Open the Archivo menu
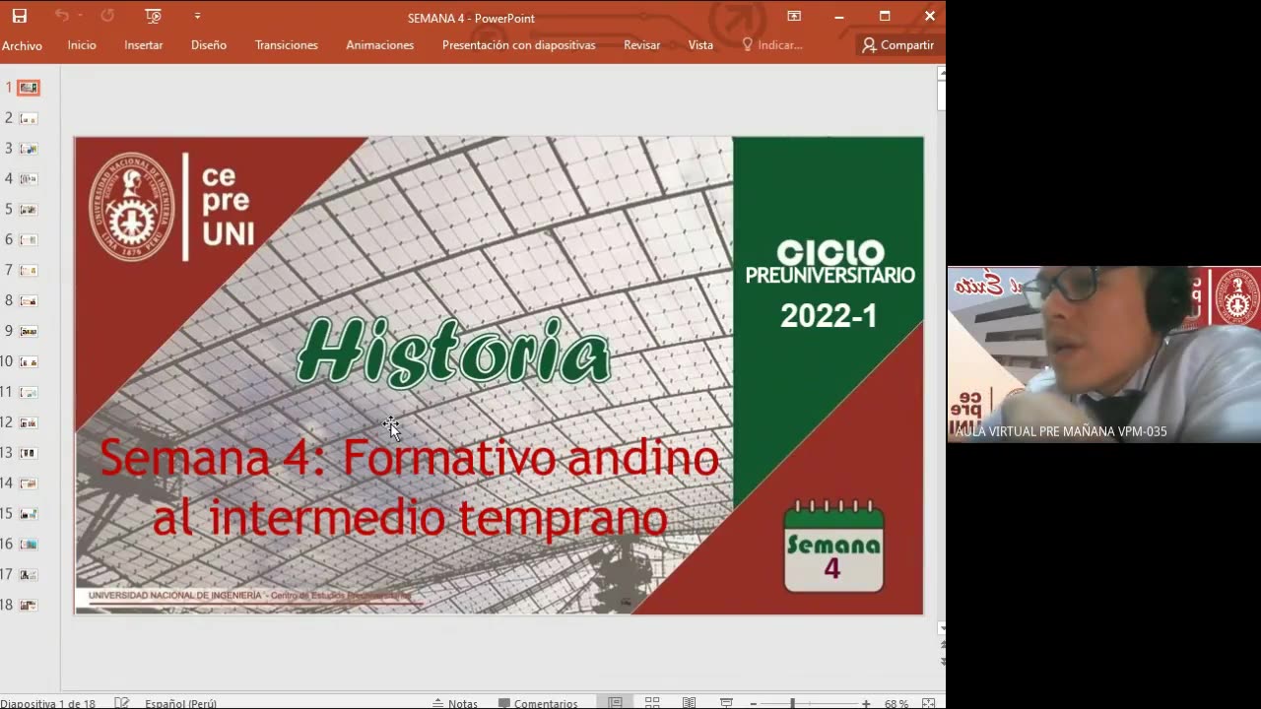 pyautogui.click(x=22, y=45)
